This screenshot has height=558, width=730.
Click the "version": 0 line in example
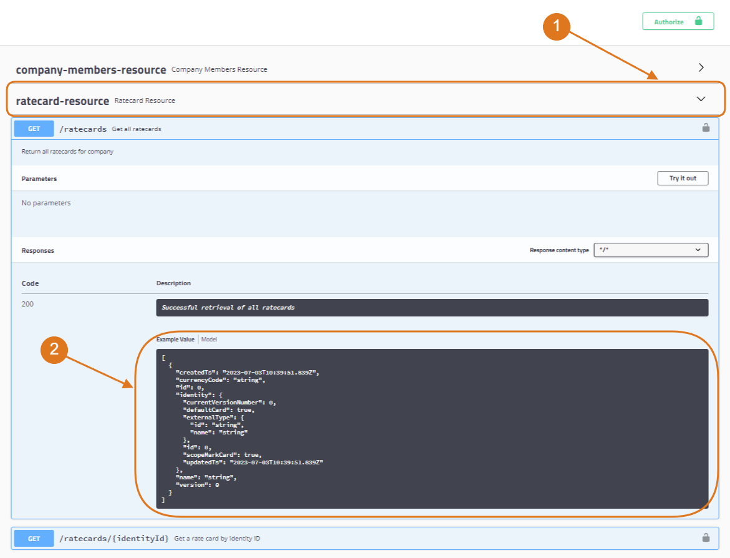(198, 485)
